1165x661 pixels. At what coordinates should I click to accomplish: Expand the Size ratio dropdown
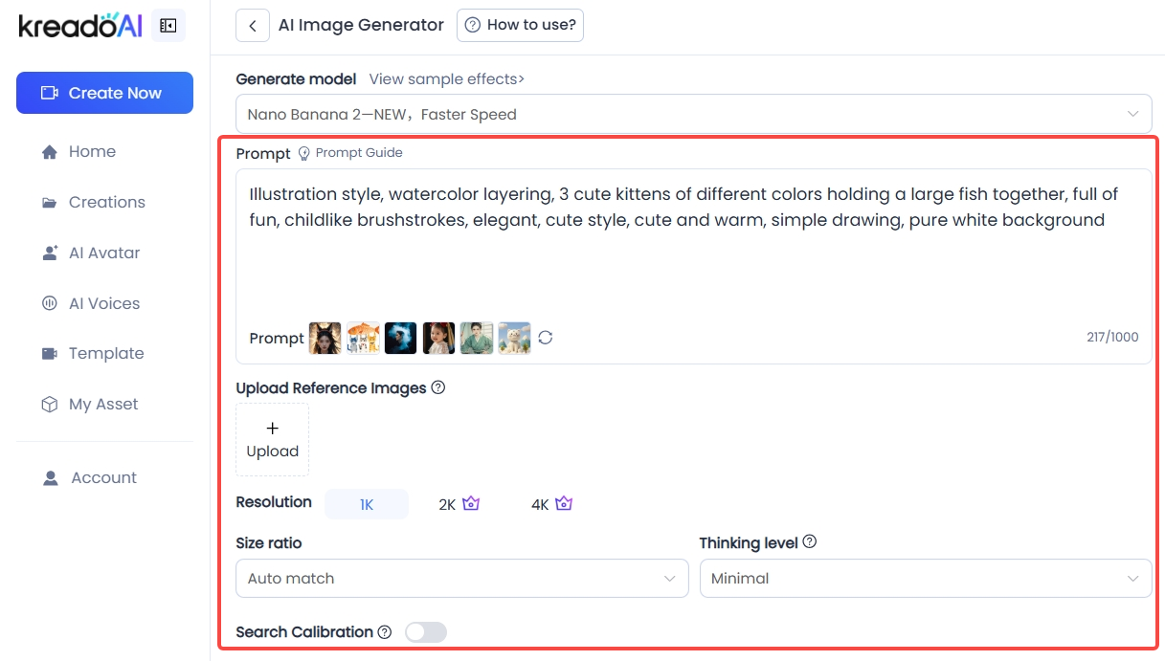(x=461, y=579)
